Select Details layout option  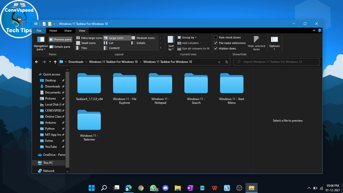tap(139, 43)
